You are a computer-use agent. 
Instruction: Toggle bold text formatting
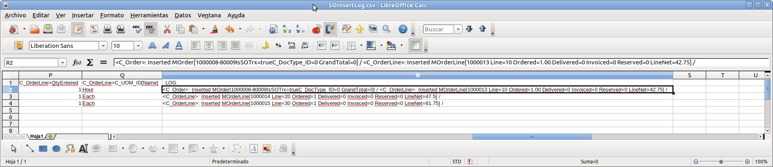(152, 45)
